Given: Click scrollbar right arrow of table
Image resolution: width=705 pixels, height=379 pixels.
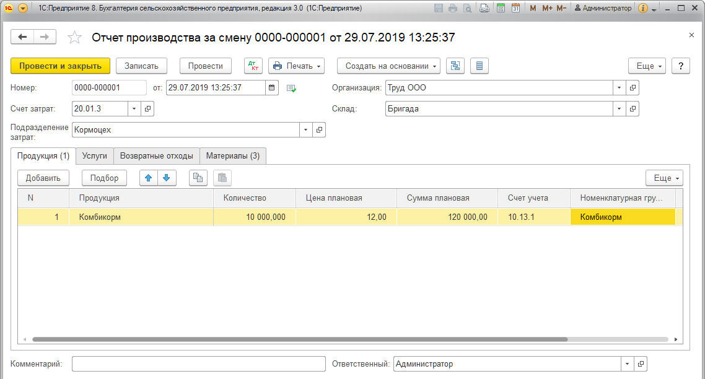Looking at the screenshot, I should coord(676,339).
